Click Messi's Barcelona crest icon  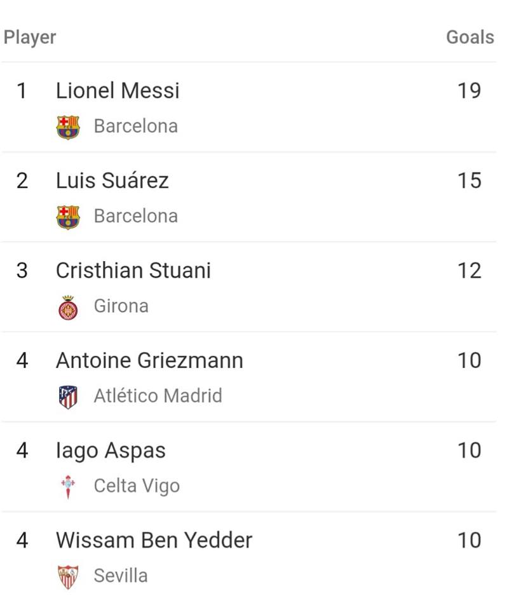[68, 127]
